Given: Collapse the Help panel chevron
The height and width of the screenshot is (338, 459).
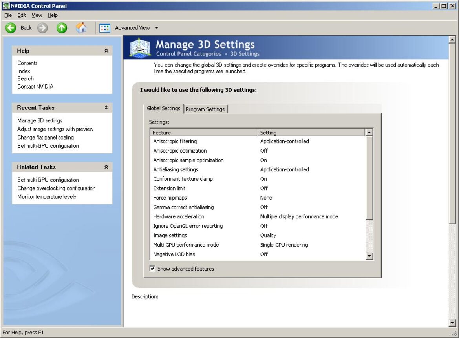Looking at the screenshot, I should click(x=106, y=51).
